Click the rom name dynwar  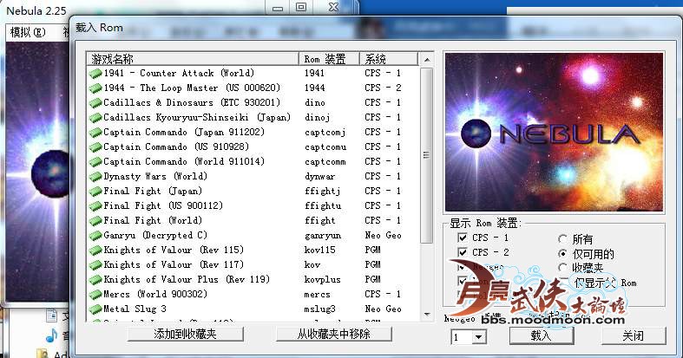click(319, 177)
